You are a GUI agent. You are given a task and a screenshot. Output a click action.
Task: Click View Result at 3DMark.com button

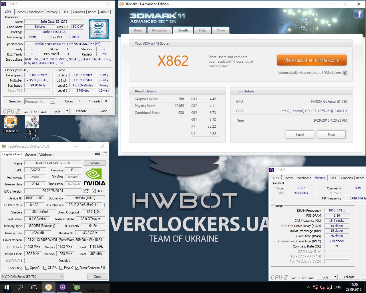point(312,60)
